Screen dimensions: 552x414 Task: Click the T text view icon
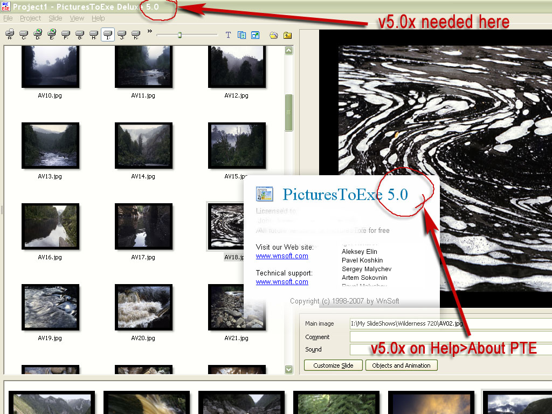point(228,35)
